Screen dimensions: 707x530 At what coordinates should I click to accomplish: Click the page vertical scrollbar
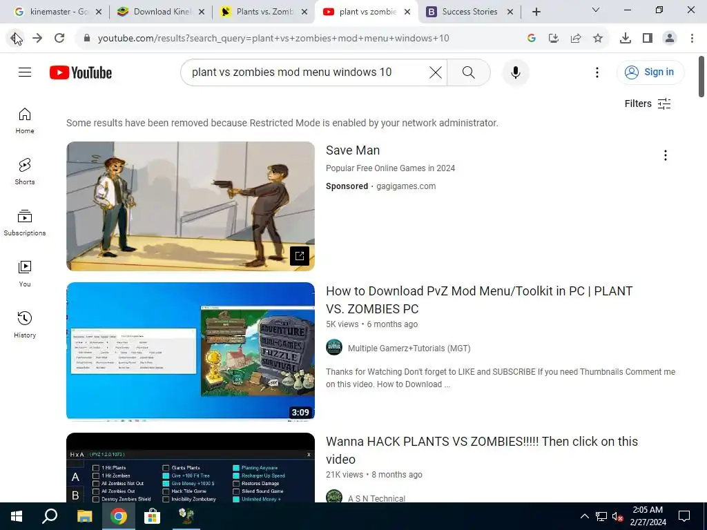point(701,77)
